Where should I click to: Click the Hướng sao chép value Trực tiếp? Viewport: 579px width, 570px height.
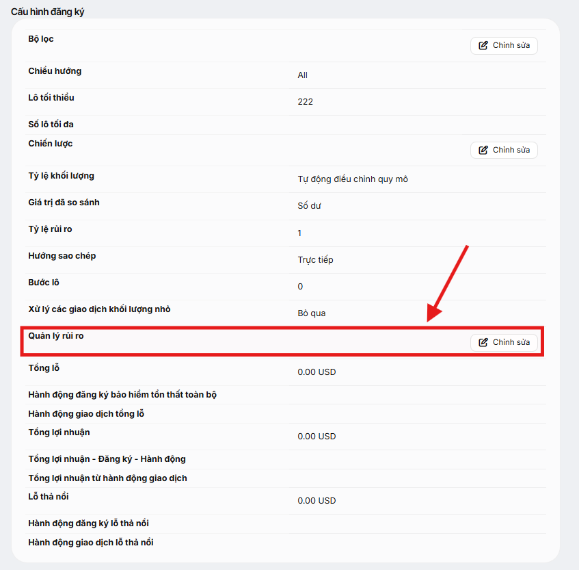pos(315,260)
